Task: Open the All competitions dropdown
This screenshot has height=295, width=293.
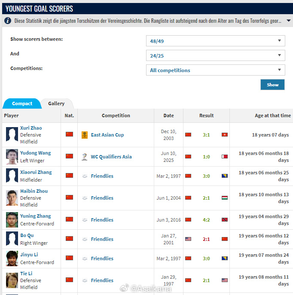Action: pos(215,70)
